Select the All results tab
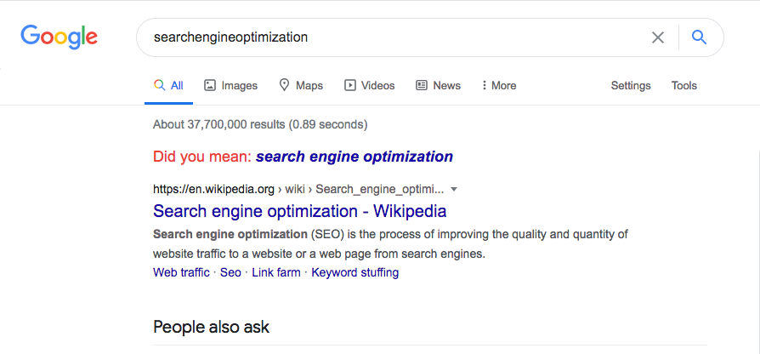This screenshot has height=354, width=760. [x=168, y=85]
